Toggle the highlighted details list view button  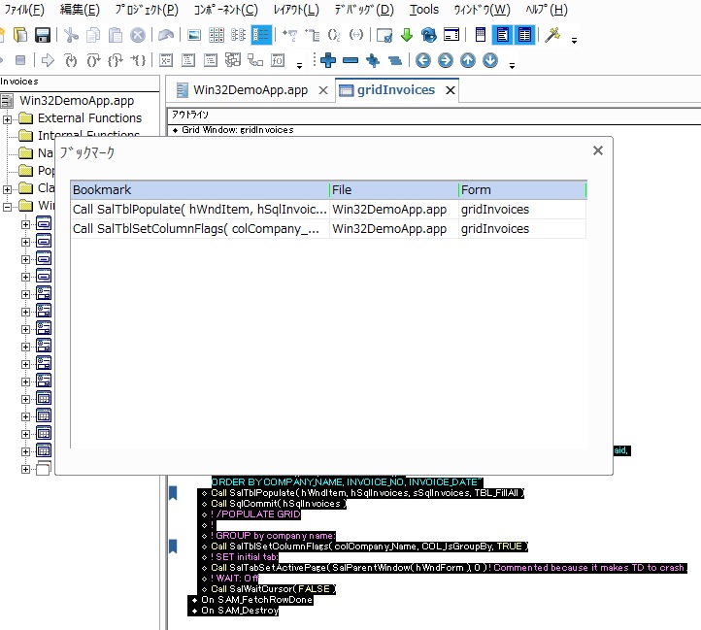[261, 35]
